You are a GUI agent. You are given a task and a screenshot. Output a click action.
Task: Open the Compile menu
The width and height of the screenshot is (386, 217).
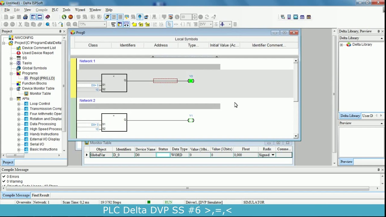42,10
